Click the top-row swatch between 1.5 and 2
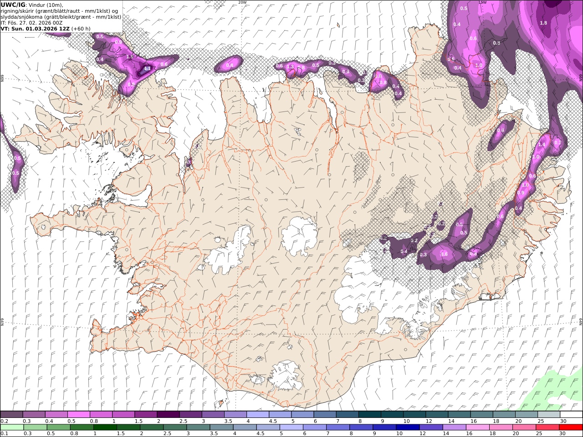This screenshot has height=437, width=583. coord(146,415)
